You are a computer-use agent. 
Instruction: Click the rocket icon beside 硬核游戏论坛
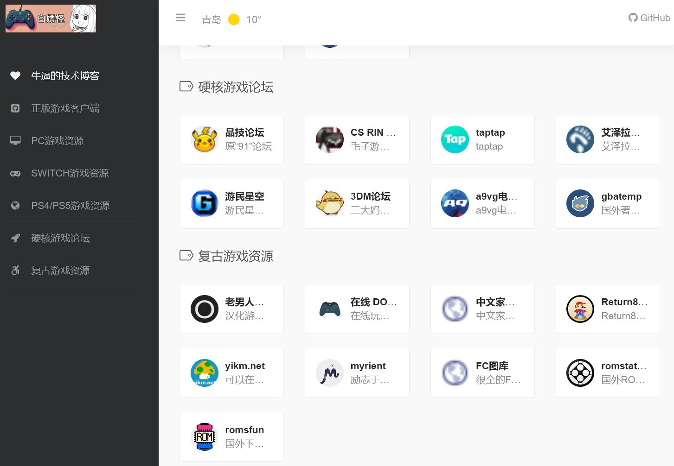(15, 238)
